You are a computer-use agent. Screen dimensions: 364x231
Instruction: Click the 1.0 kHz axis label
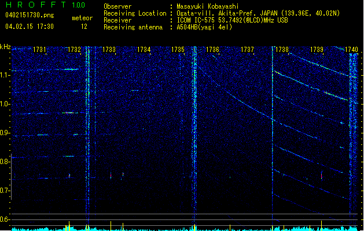pyautogui.click(x=5, y=104)
